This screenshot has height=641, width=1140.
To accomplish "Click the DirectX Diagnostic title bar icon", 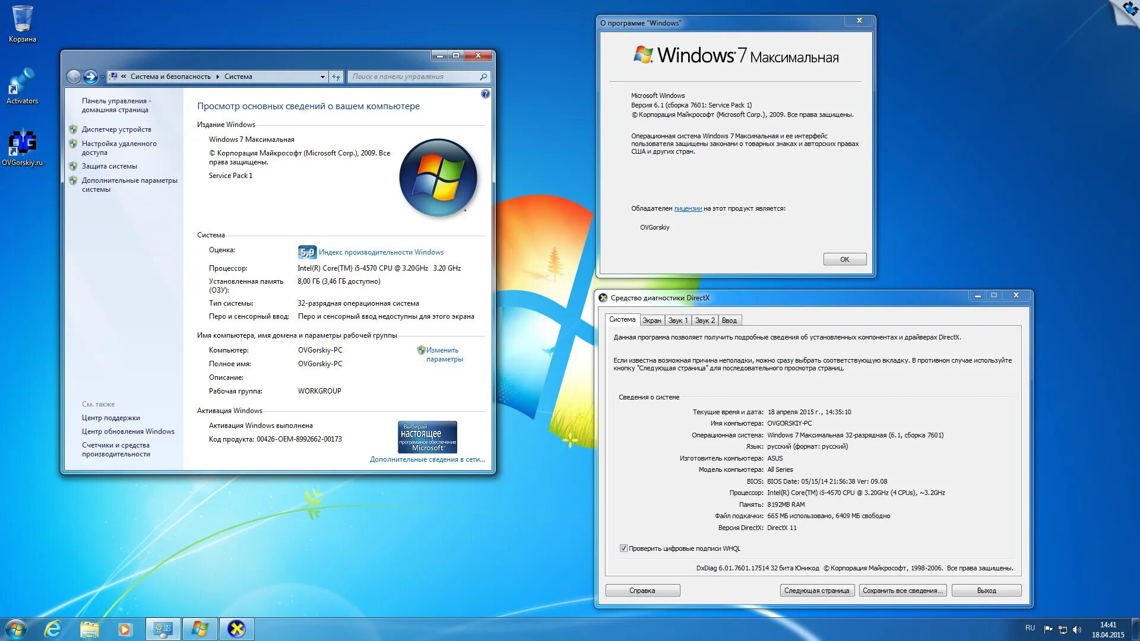I will click(603, 298).
